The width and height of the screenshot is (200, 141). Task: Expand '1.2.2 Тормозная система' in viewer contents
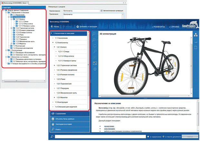point(55,66)
